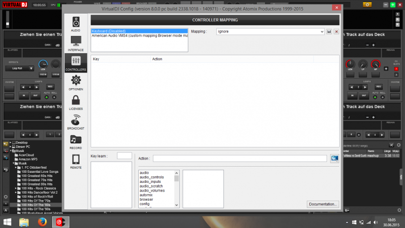The width and height of the screenshot is (405, 228).
Task: Expand 100 Hits Dancefloor Vol 2 folder
Action: [16, 193]
